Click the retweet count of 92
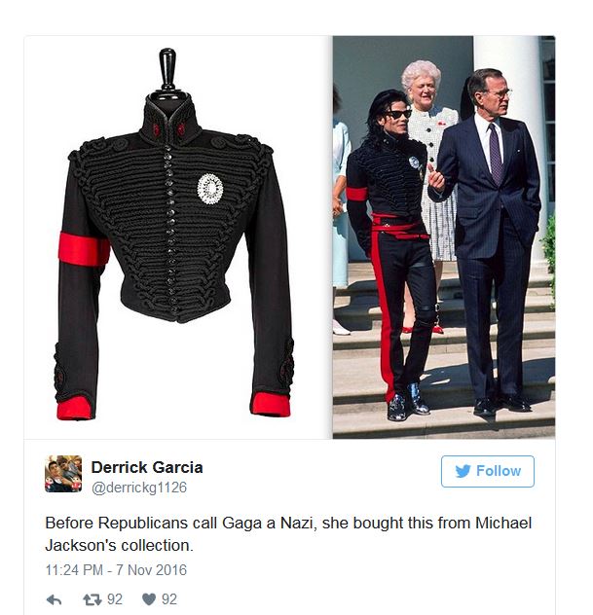 point(115,599)
